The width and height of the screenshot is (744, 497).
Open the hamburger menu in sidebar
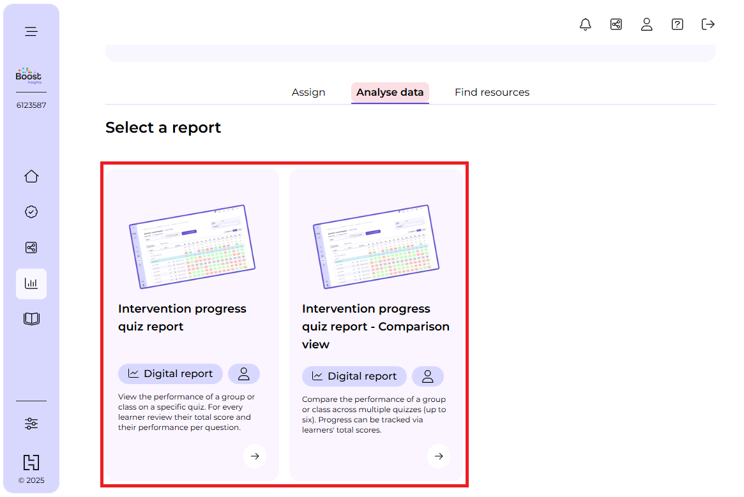(x=31, y=31)
